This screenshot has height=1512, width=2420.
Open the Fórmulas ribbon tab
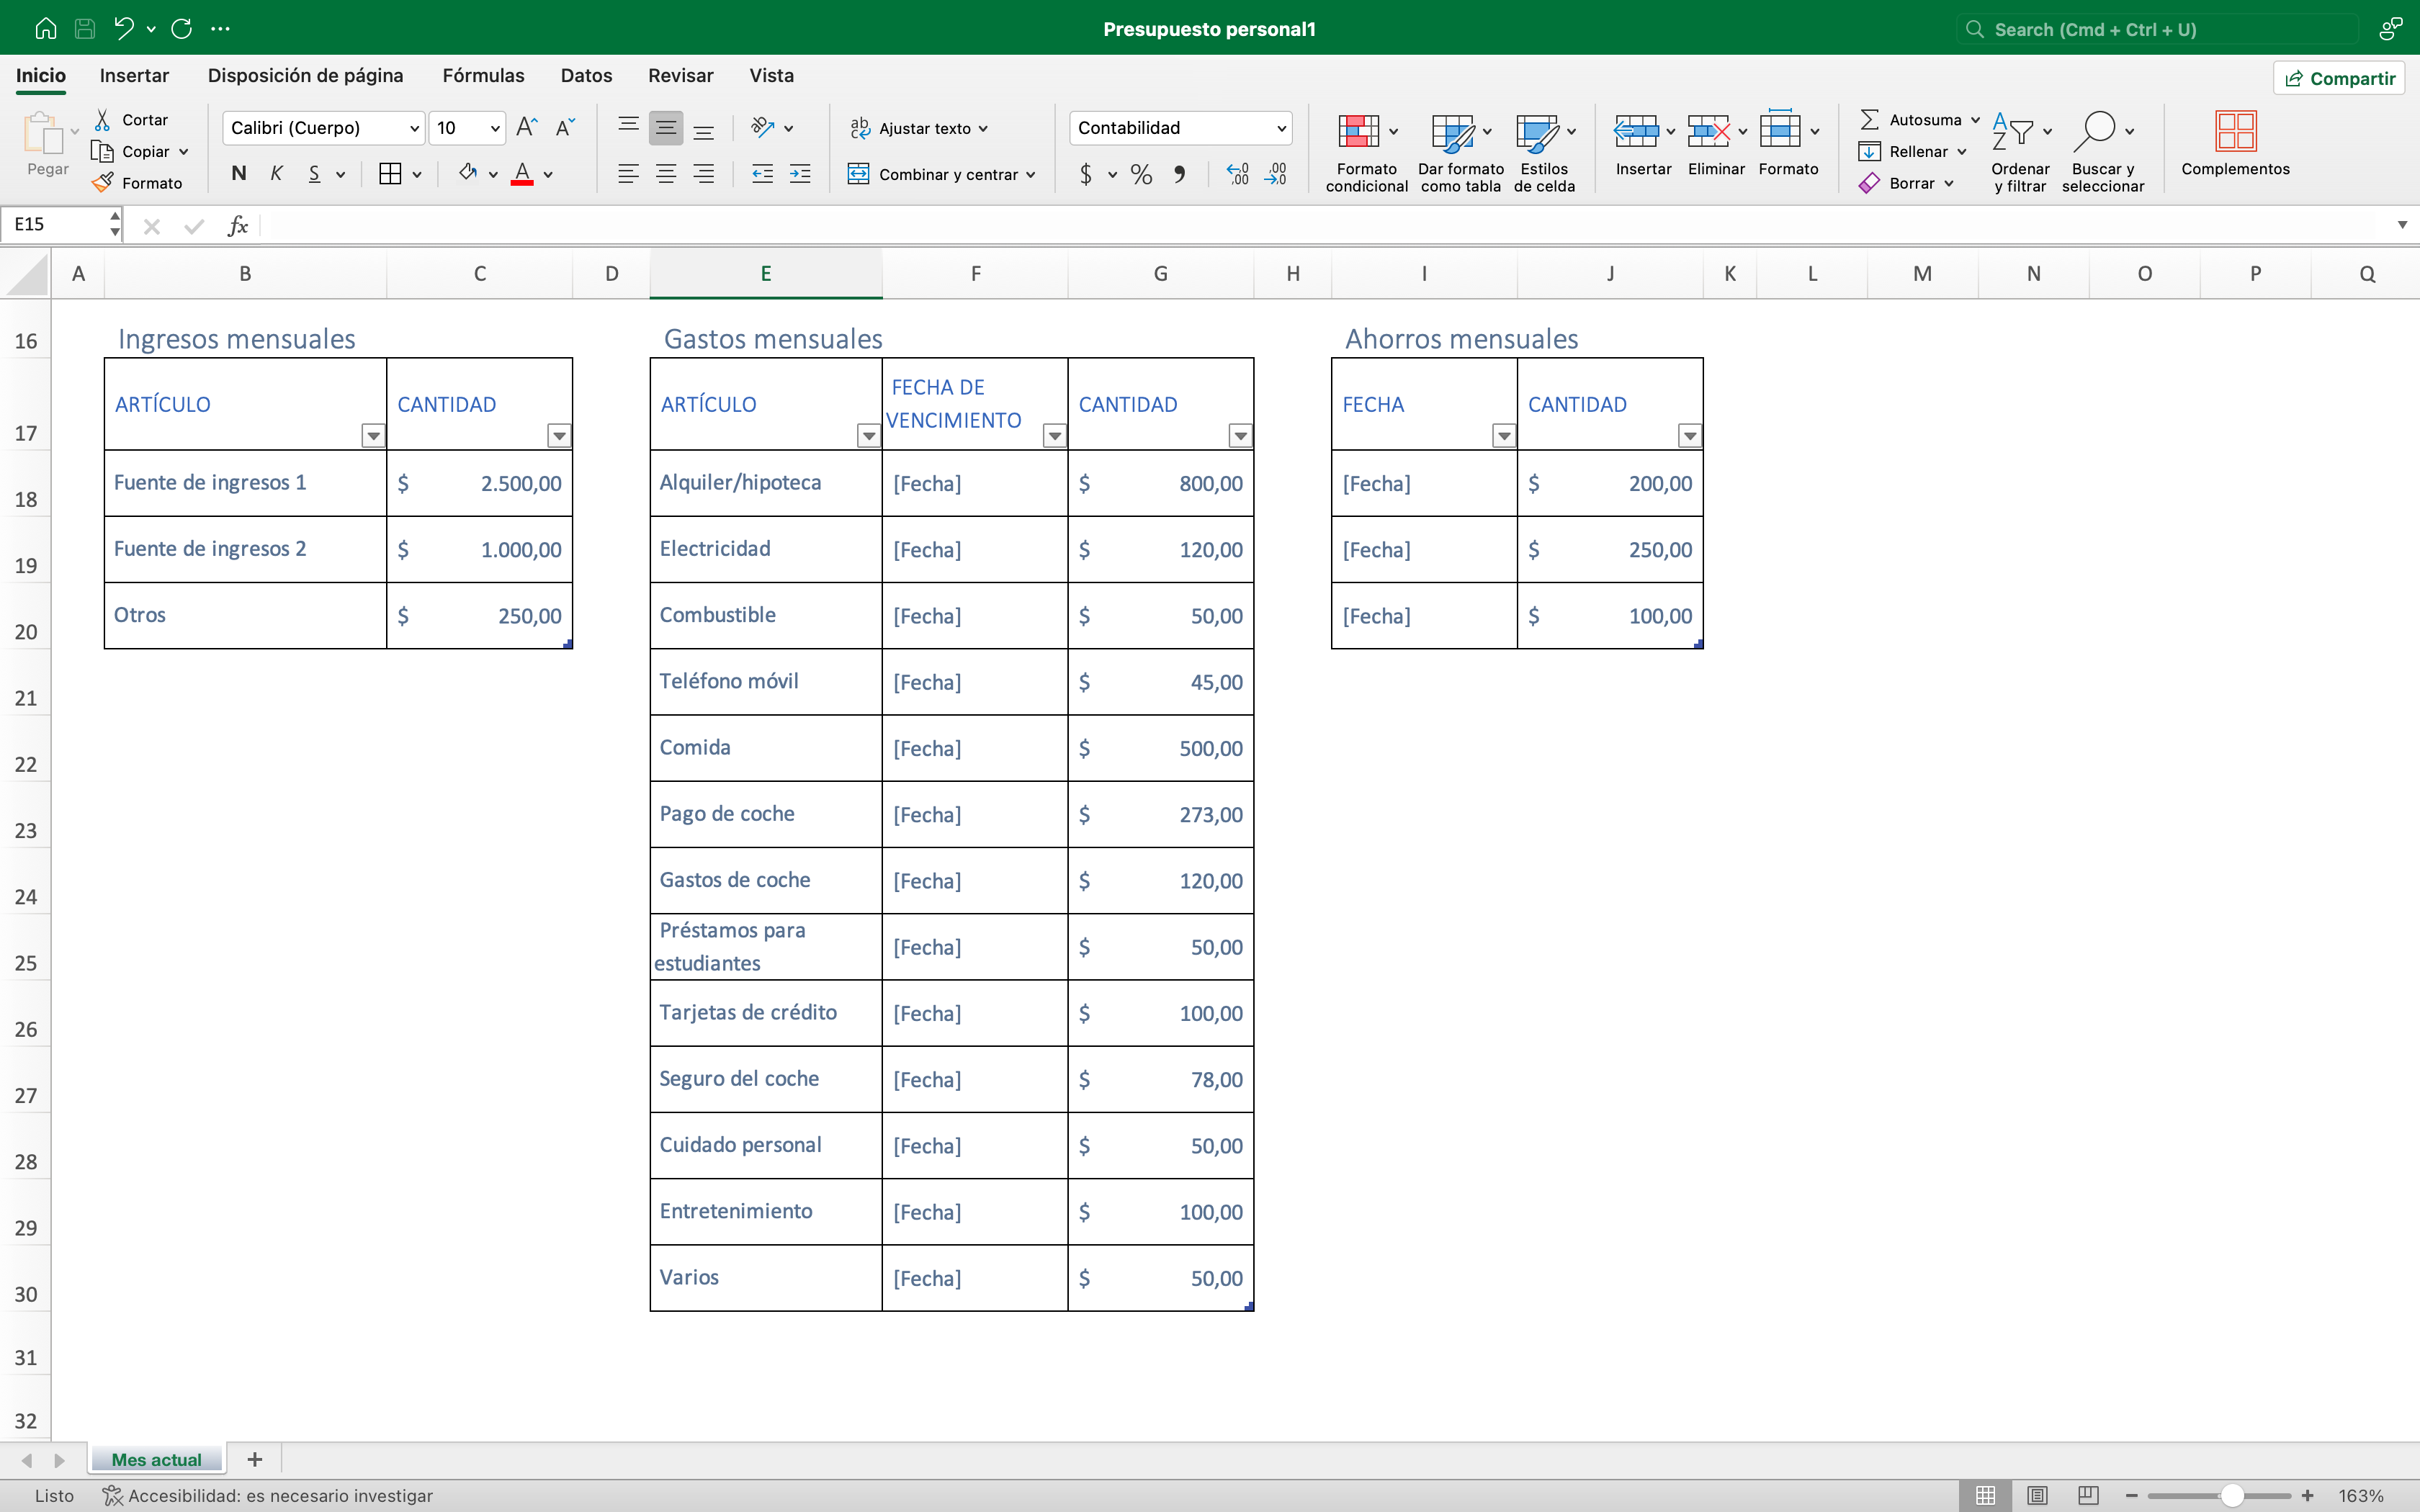tap(483, 76)
